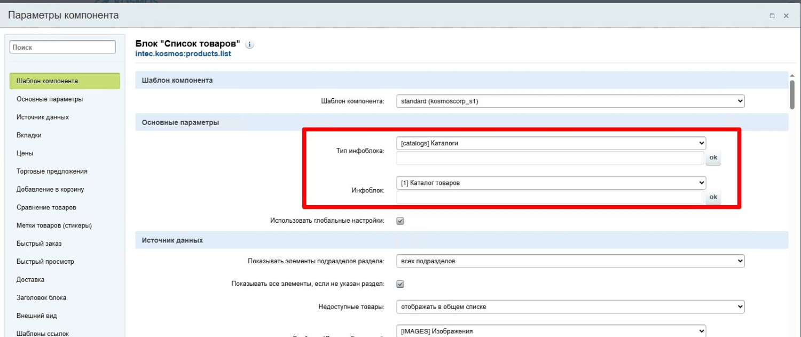
Task: Expand 'Инфоблок' catalog dropdown
Action: [551, 183]
